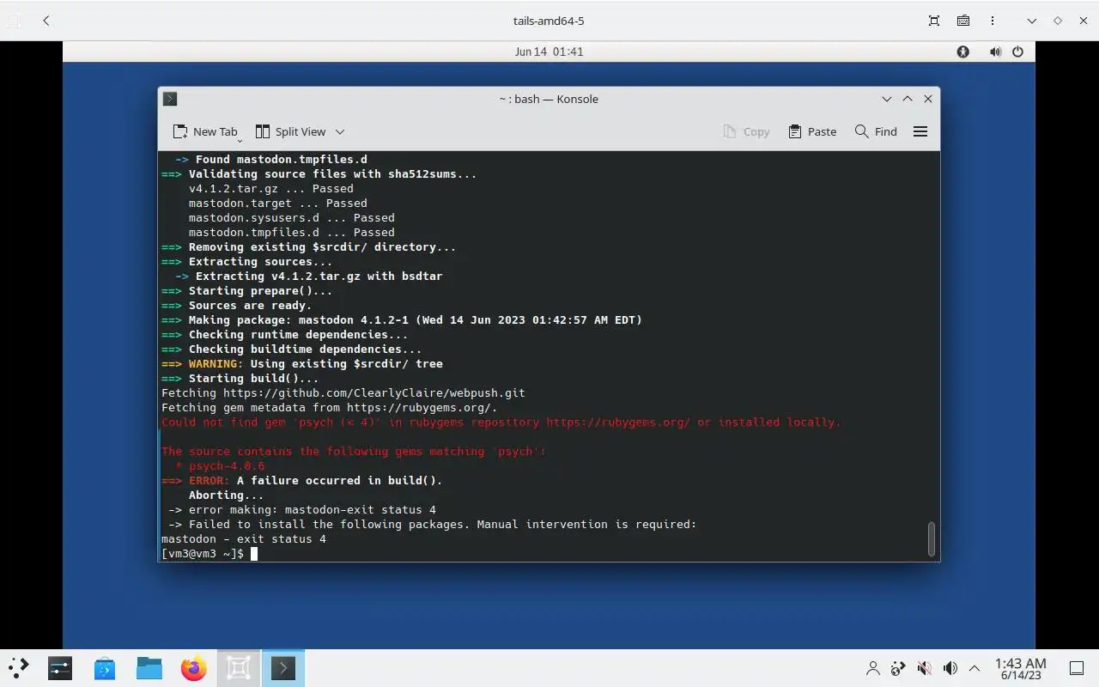This screenshot has width=1099, height=687.
Task: Click the Split View button
Action: [x=291, y=131]
